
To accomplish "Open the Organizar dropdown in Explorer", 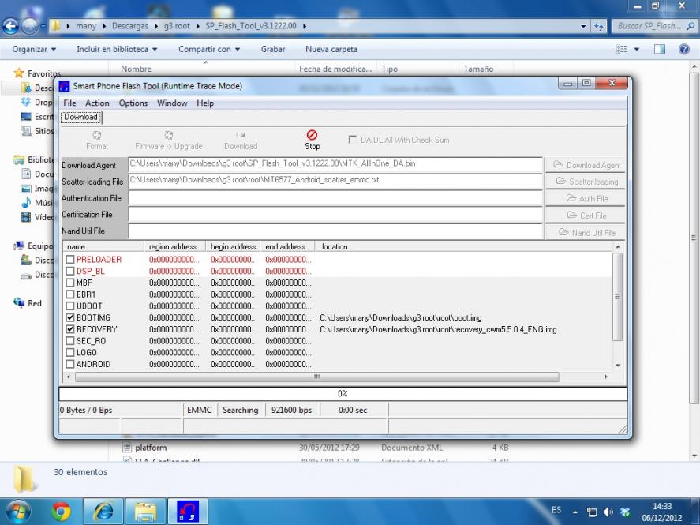I will click(34, 49).
